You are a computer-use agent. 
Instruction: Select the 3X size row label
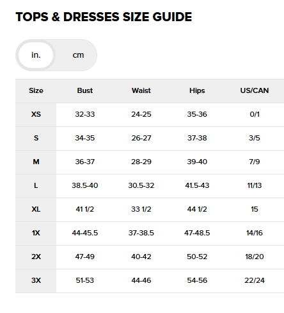pos(36,280)
